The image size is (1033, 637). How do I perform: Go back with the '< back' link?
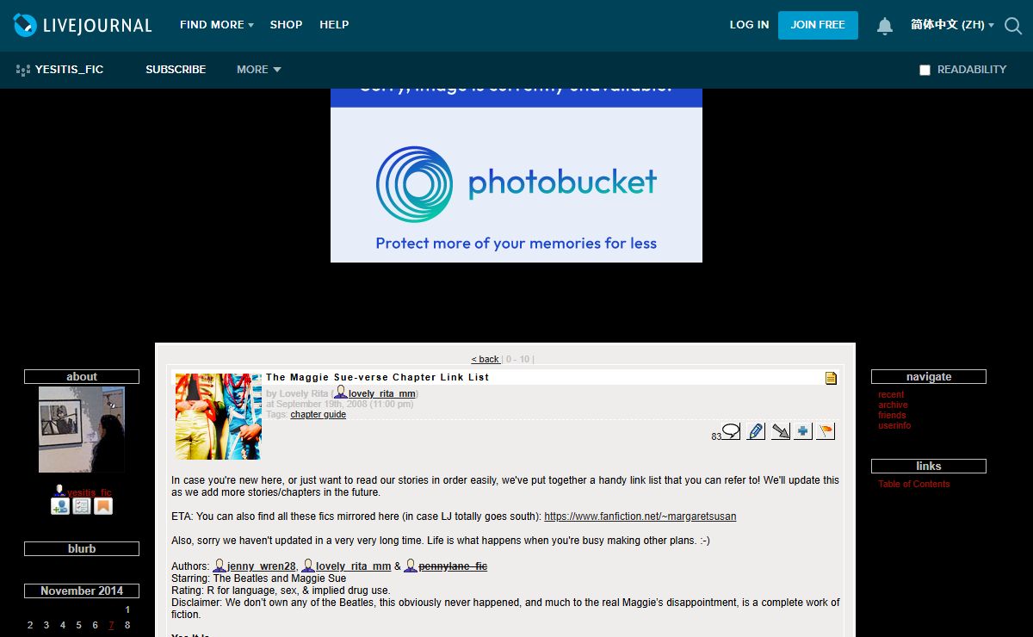pos(486,359)
